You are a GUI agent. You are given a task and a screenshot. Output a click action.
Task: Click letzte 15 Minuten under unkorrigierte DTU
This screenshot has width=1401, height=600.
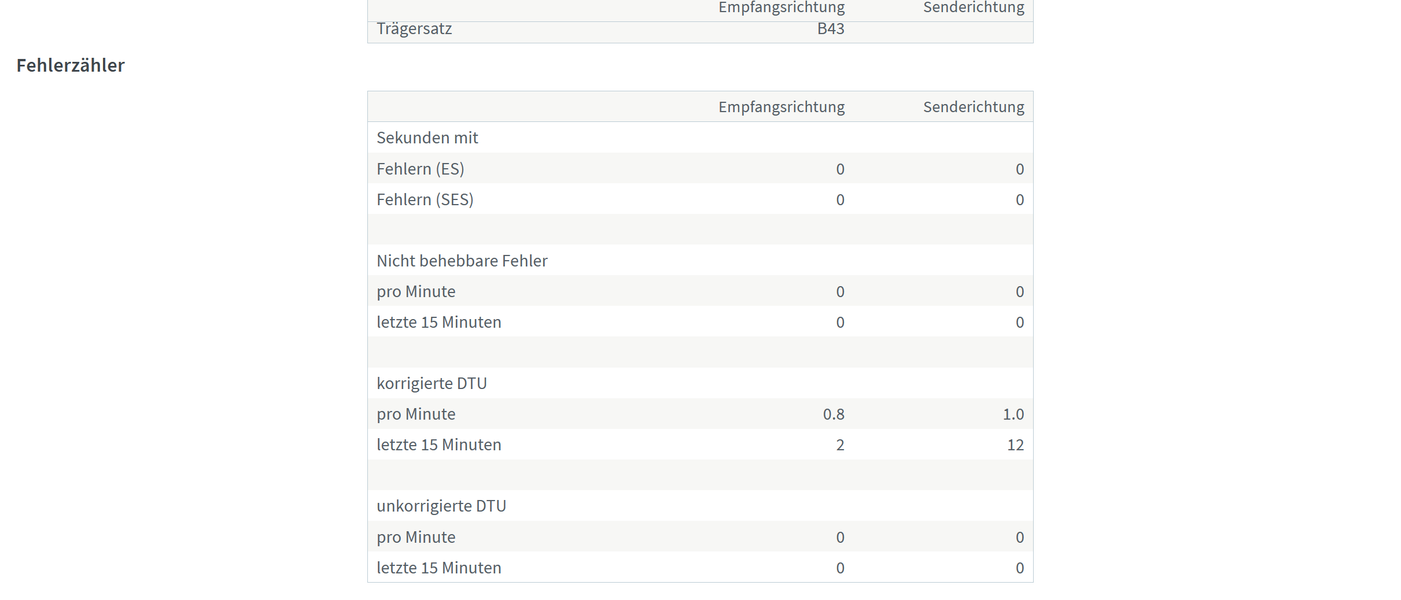tap(439, 568)
